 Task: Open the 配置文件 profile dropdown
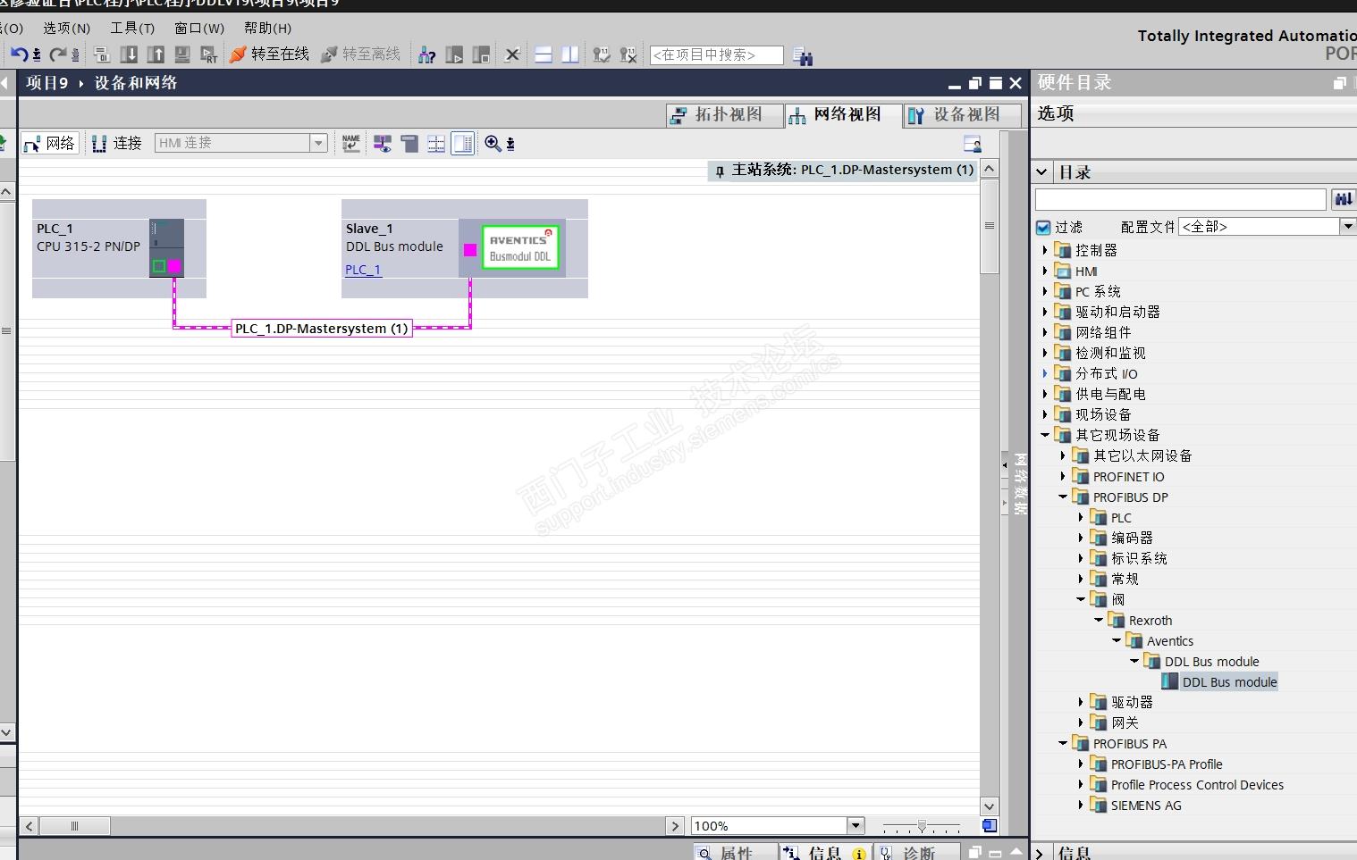click(x=1347, y=227)
